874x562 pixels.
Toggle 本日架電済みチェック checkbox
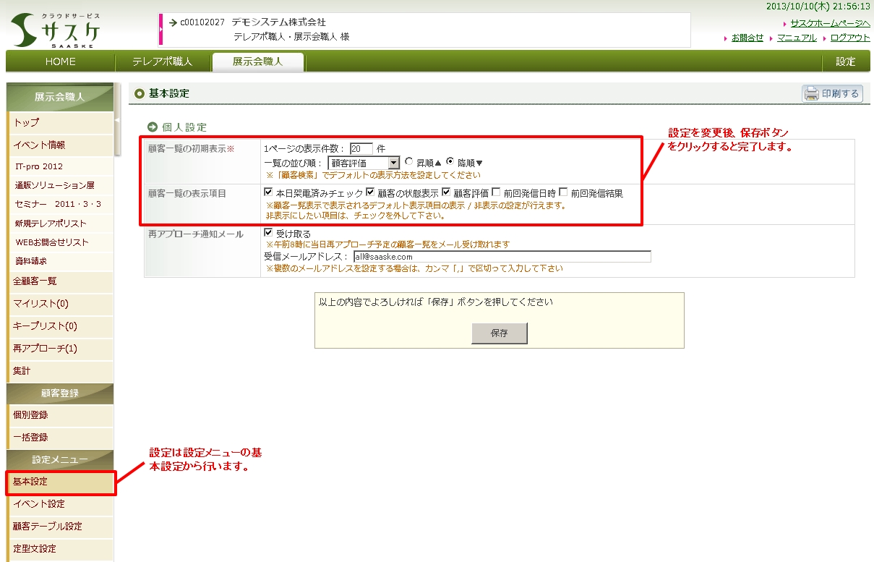(x=269, y=192)
